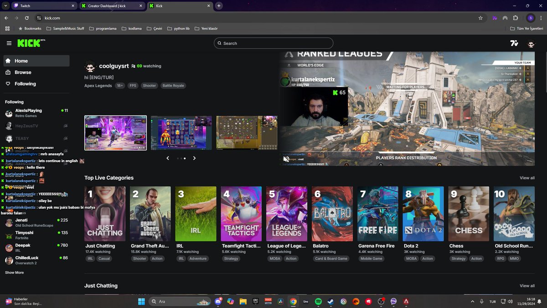547x308 pixels.
Task: Click the Apex Legends category link
Action: point(98,85)
